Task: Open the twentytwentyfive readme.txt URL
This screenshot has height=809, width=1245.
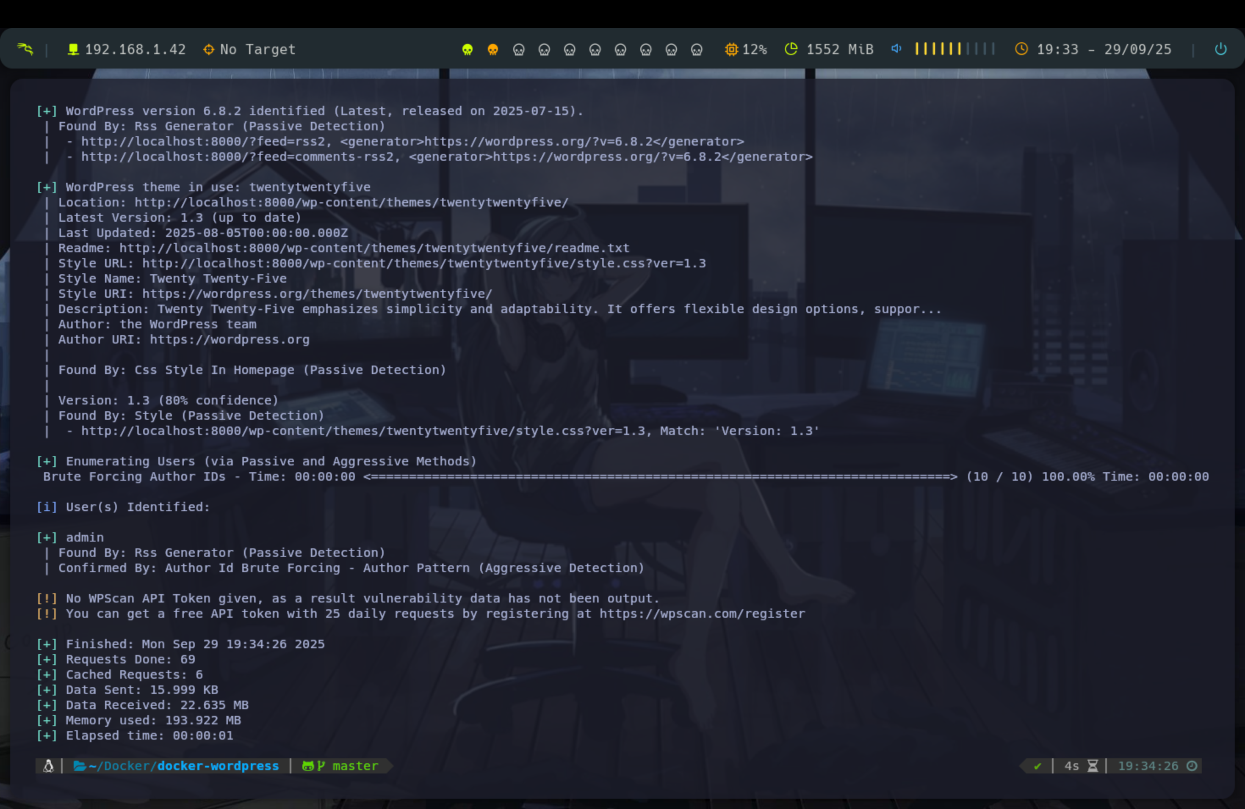Action: (374, 248)
